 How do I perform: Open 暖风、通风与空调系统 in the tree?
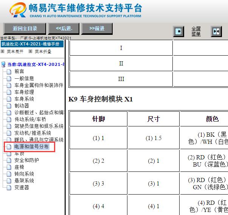pyautogui.click(x=39, y=140)
